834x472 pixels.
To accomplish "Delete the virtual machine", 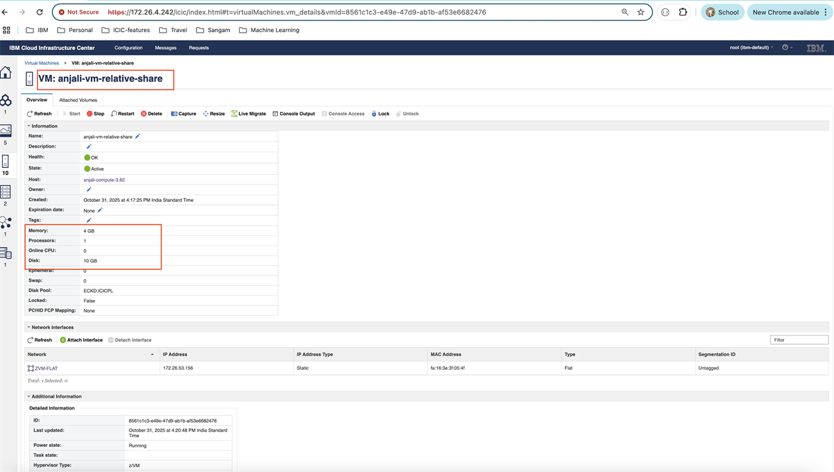I will point(151,114).
